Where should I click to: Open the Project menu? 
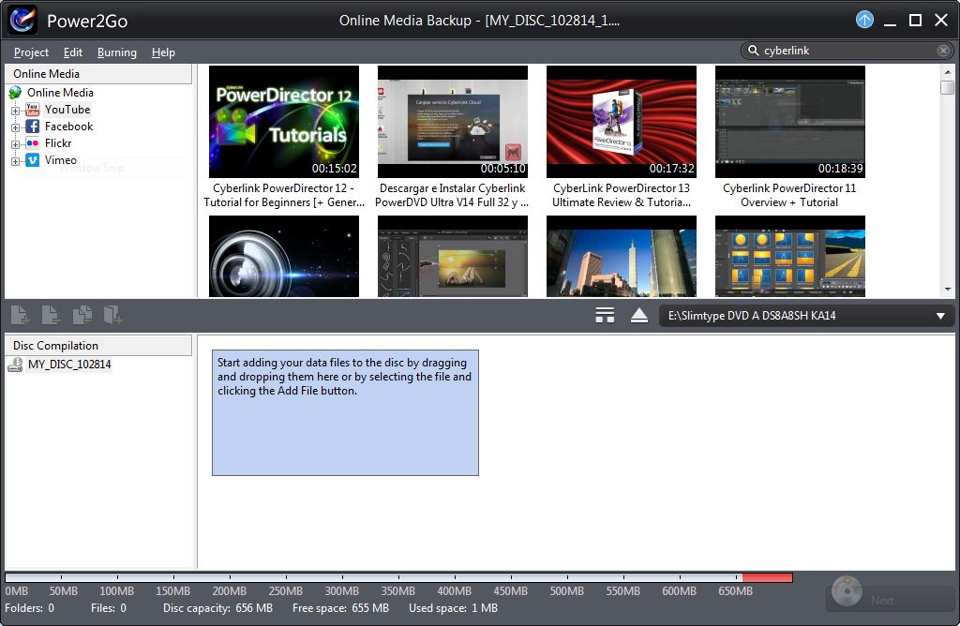(30, 52)
